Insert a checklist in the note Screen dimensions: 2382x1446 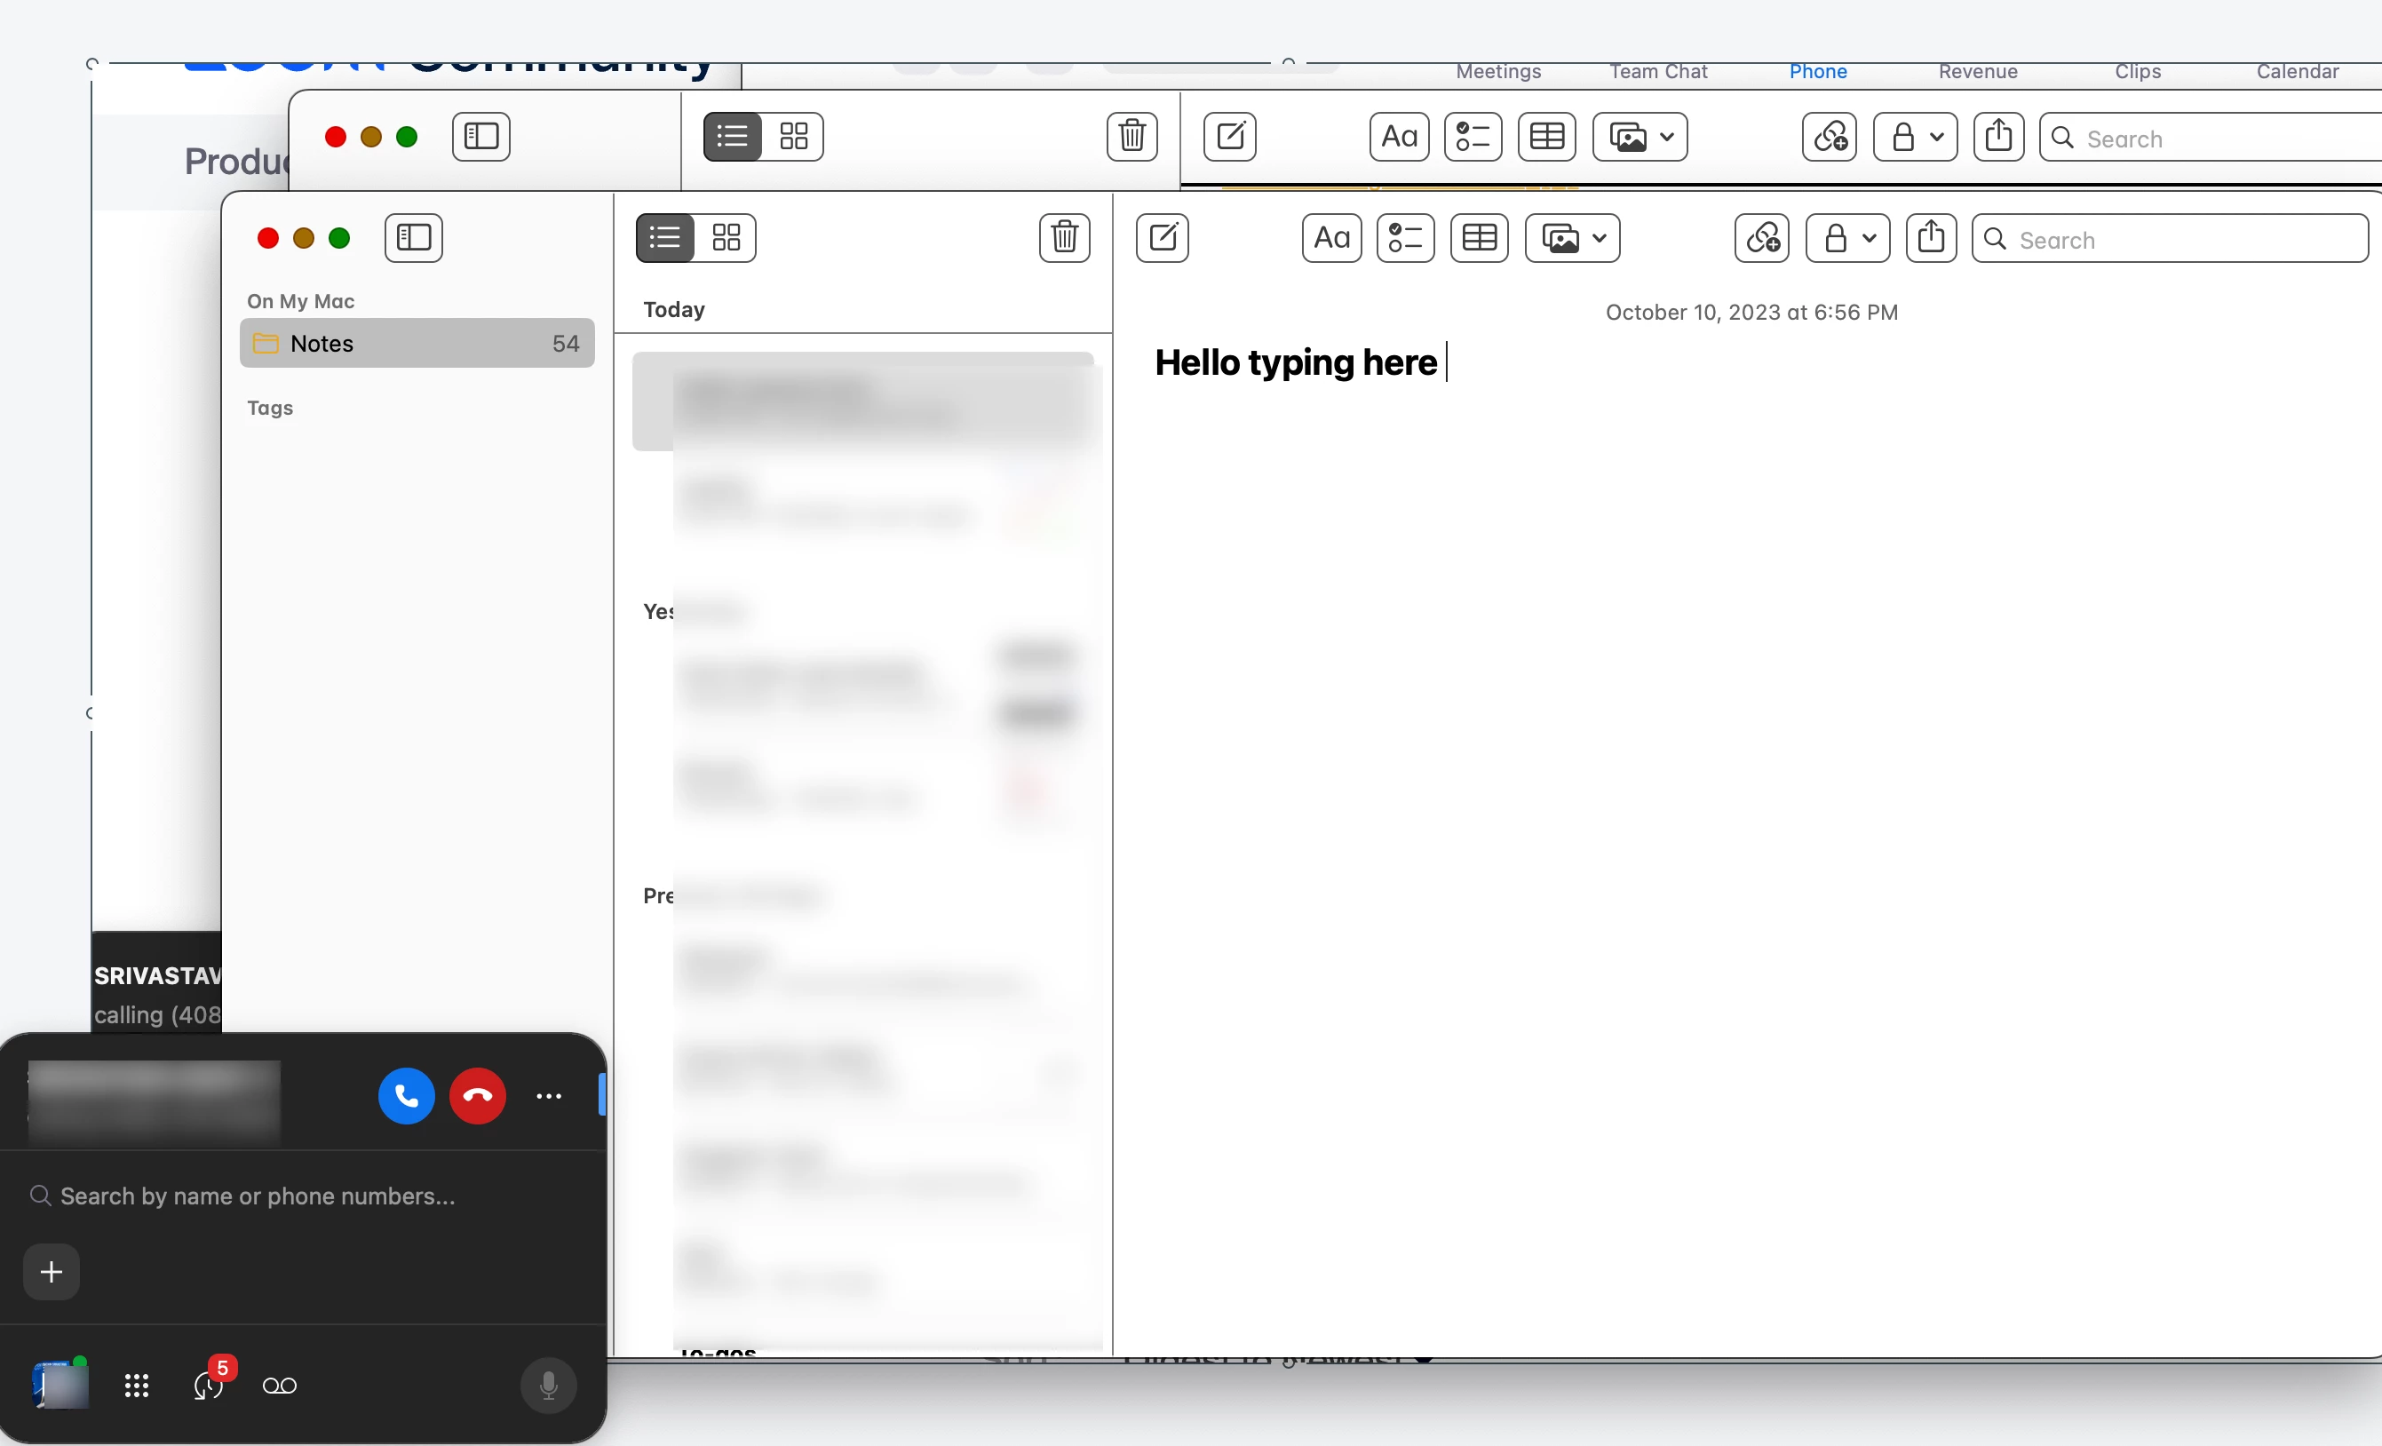pyautogui.click(x=1405, y=238)
